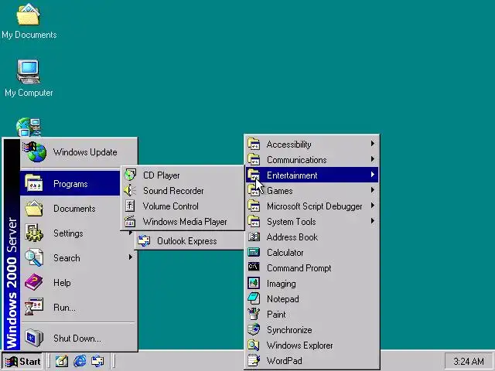Image resolution: width=495 pixels, height=371 pixels.
Task: Click the Run dialog icon
Action: [x=34, y=307]
